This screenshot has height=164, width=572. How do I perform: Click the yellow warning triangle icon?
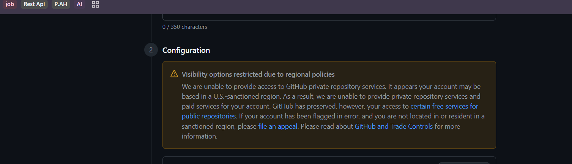pos(174,74)
